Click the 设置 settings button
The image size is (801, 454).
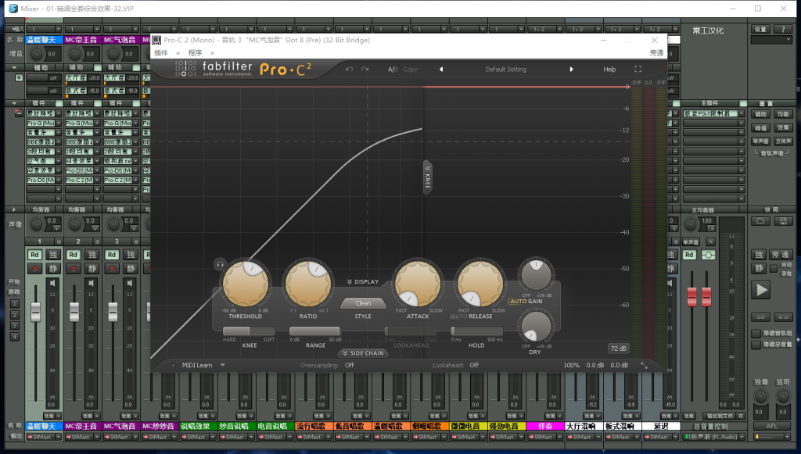pyautogui.click(x=760, y=29)
